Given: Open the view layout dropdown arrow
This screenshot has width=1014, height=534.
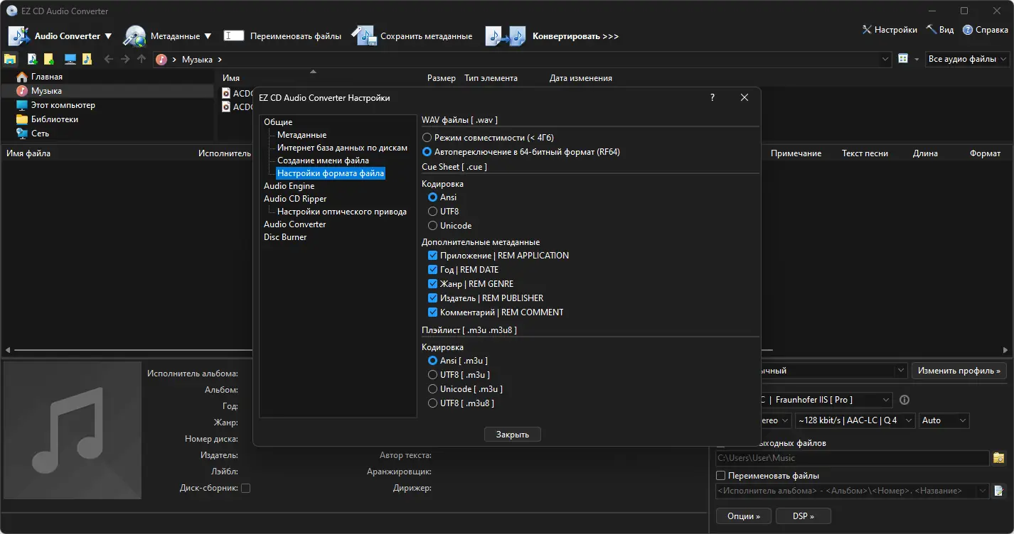Looking at the screenshot, I should [917, 59].
